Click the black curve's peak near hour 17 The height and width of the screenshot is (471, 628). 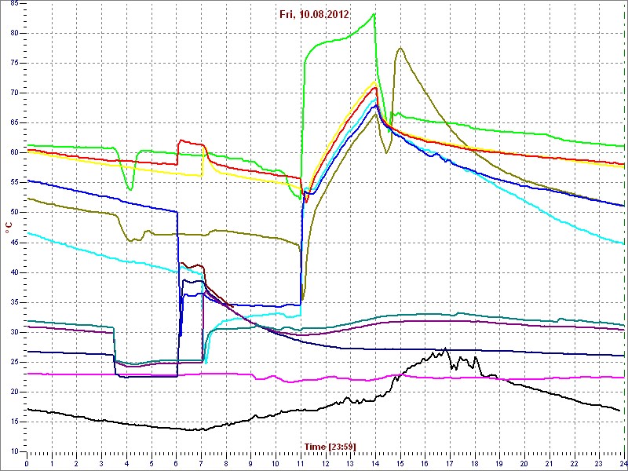point(445,349)
